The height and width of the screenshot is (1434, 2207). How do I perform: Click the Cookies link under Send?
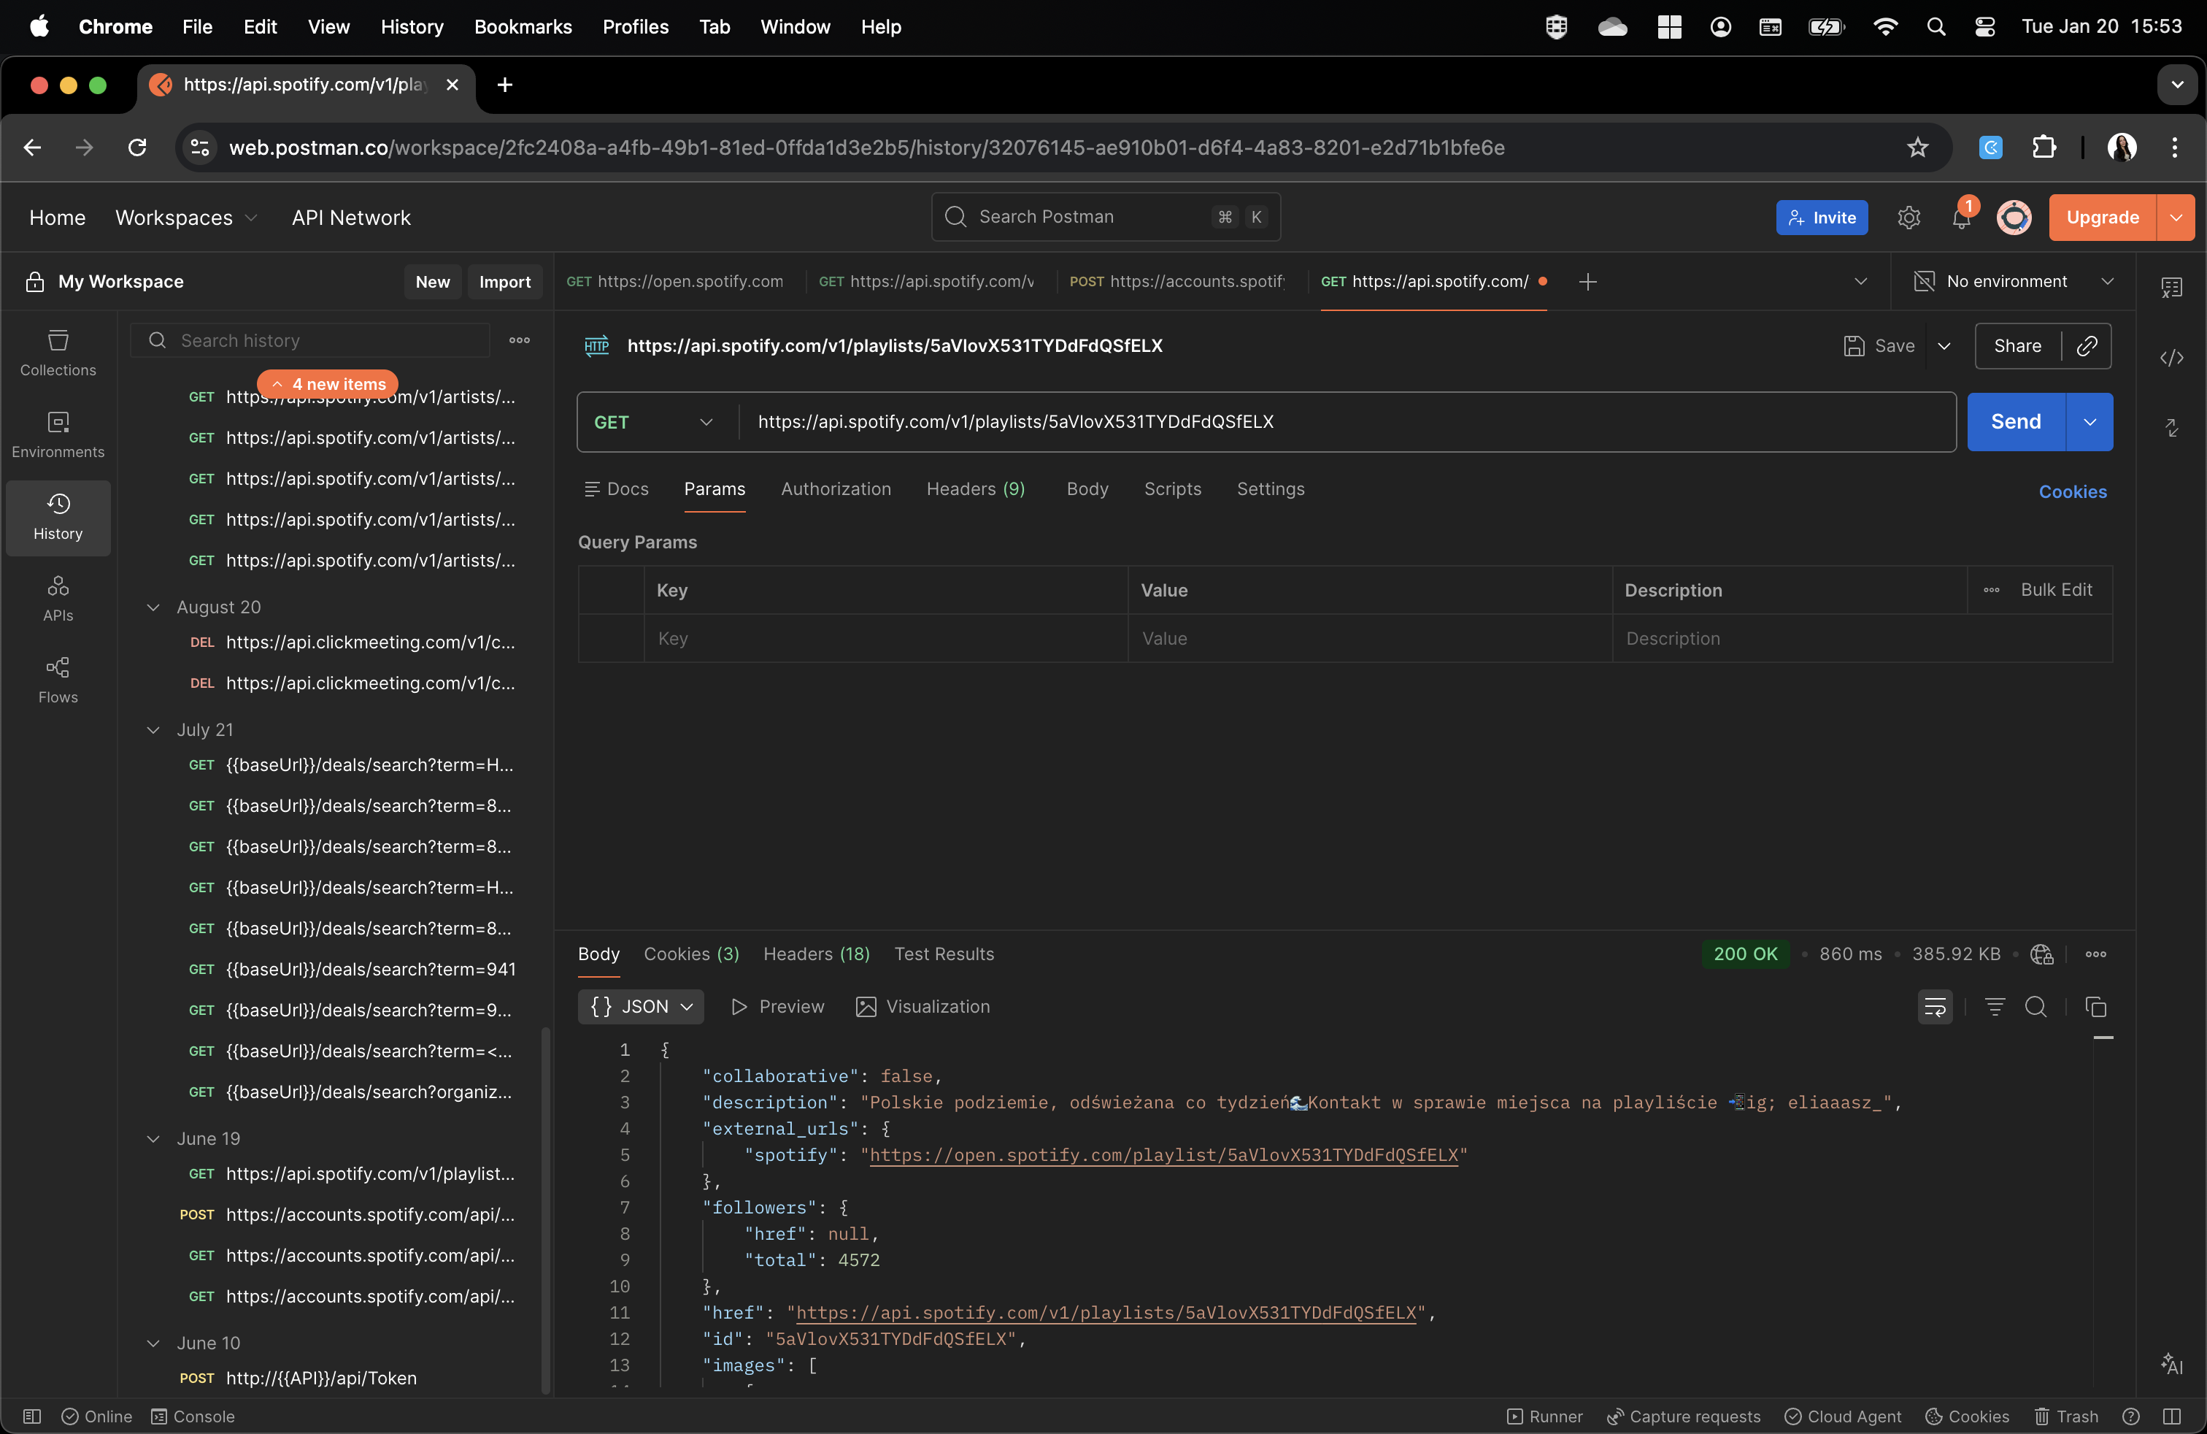pos(2071,491)
